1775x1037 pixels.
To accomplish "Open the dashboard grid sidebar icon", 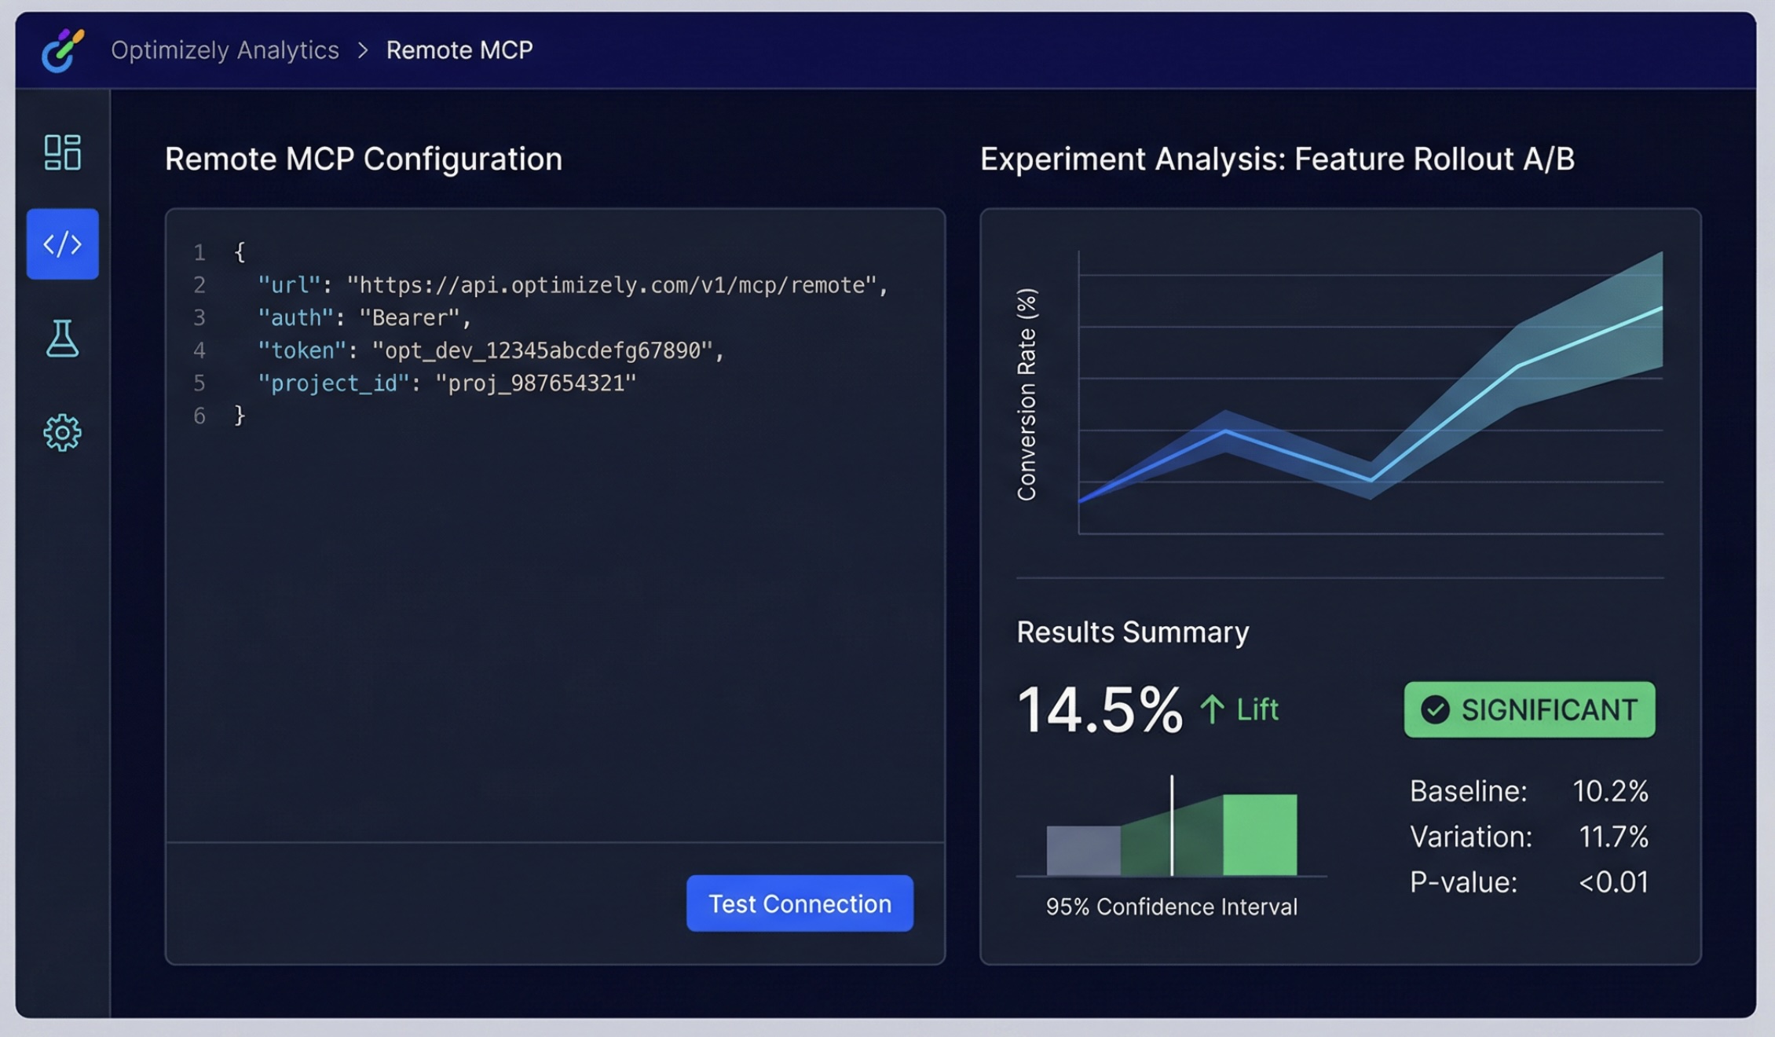I will [63, 152].
